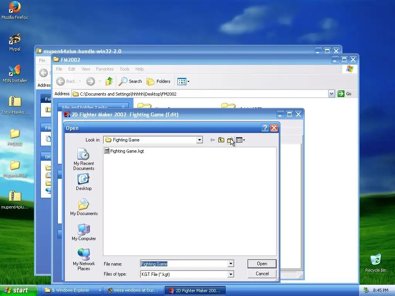Open View menu in FM2002 window

(86, 69)
